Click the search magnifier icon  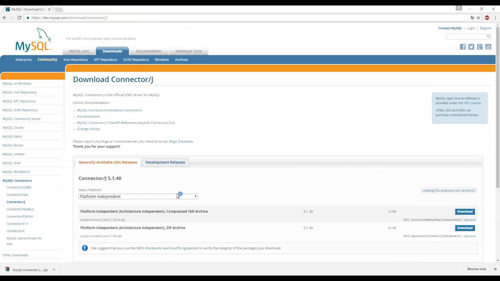coord(488,36)
